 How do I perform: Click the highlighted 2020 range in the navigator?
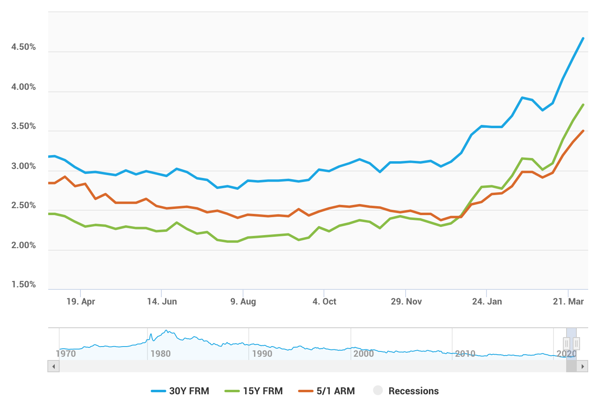[x=571, y=335]
